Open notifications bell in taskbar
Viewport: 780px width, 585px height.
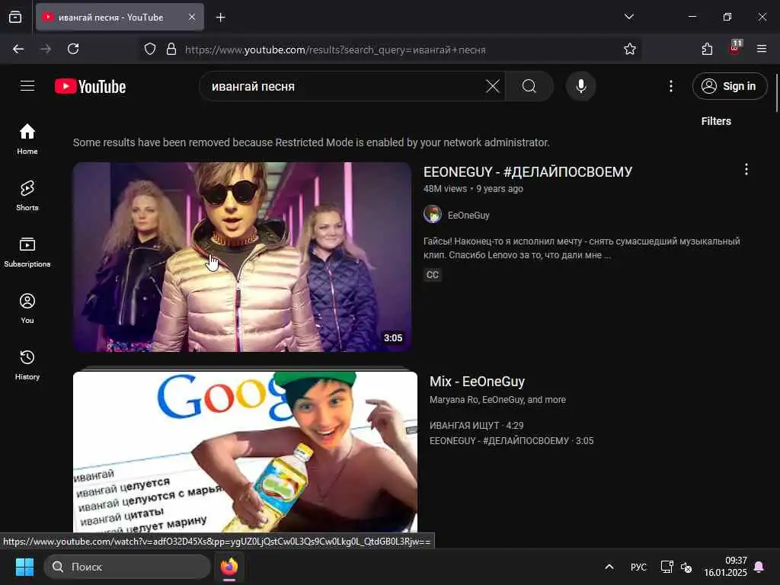point(759,567)
